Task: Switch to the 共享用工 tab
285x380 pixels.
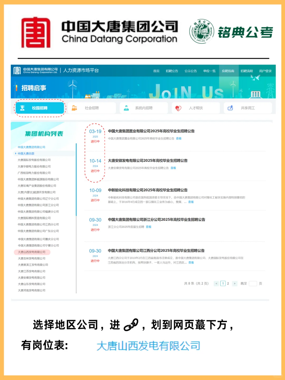Action: (x=248, y=108)
